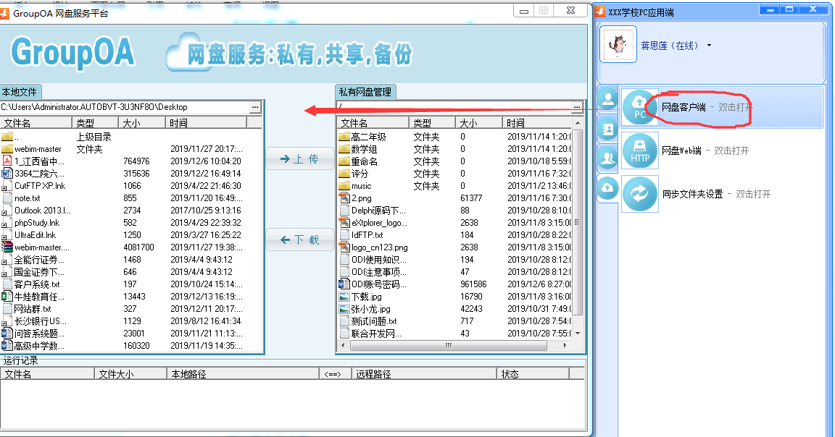This screenshot has width=835, height=437.
Task: Click the 同步文件夹设置 sync icon
Action: point(639,194)
